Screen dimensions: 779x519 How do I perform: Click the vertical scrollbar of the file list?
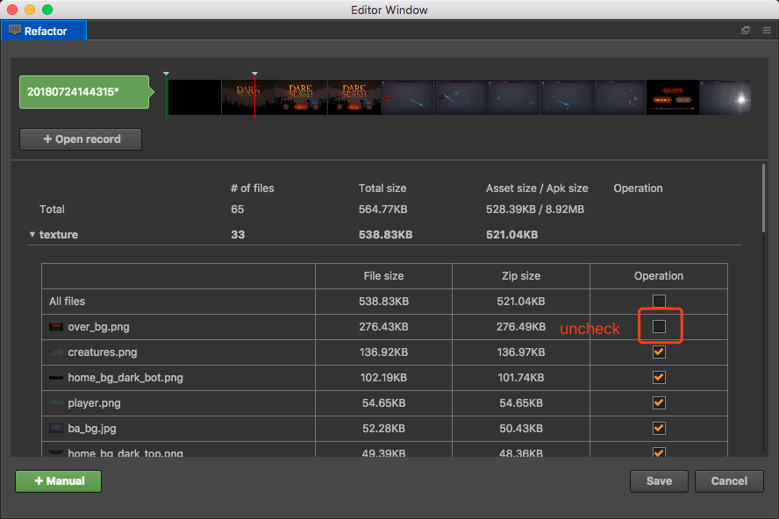point(763,198)
